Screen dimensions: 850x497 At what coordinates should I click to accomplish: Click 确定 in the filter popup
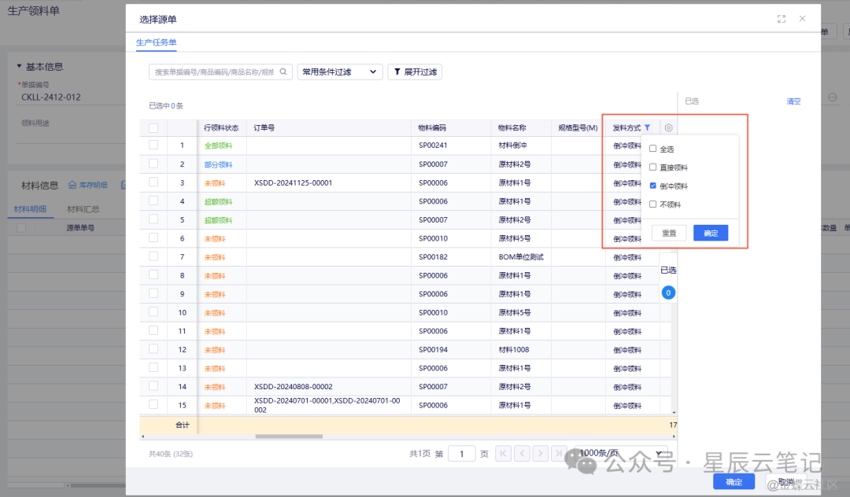click(710, 233)
